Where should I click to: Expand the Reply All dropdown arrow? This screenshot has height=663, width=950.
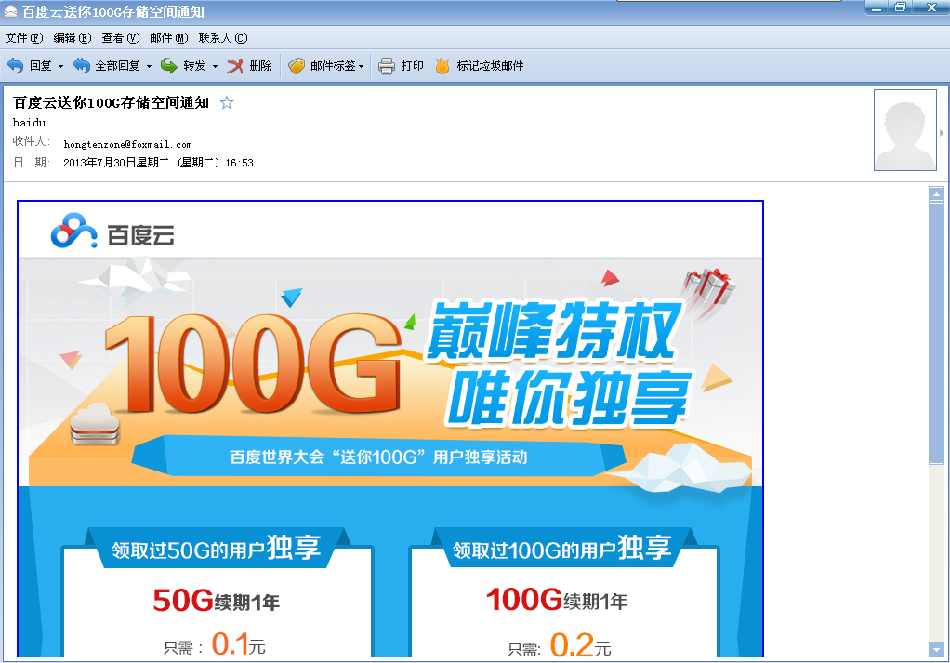[149, 67]
